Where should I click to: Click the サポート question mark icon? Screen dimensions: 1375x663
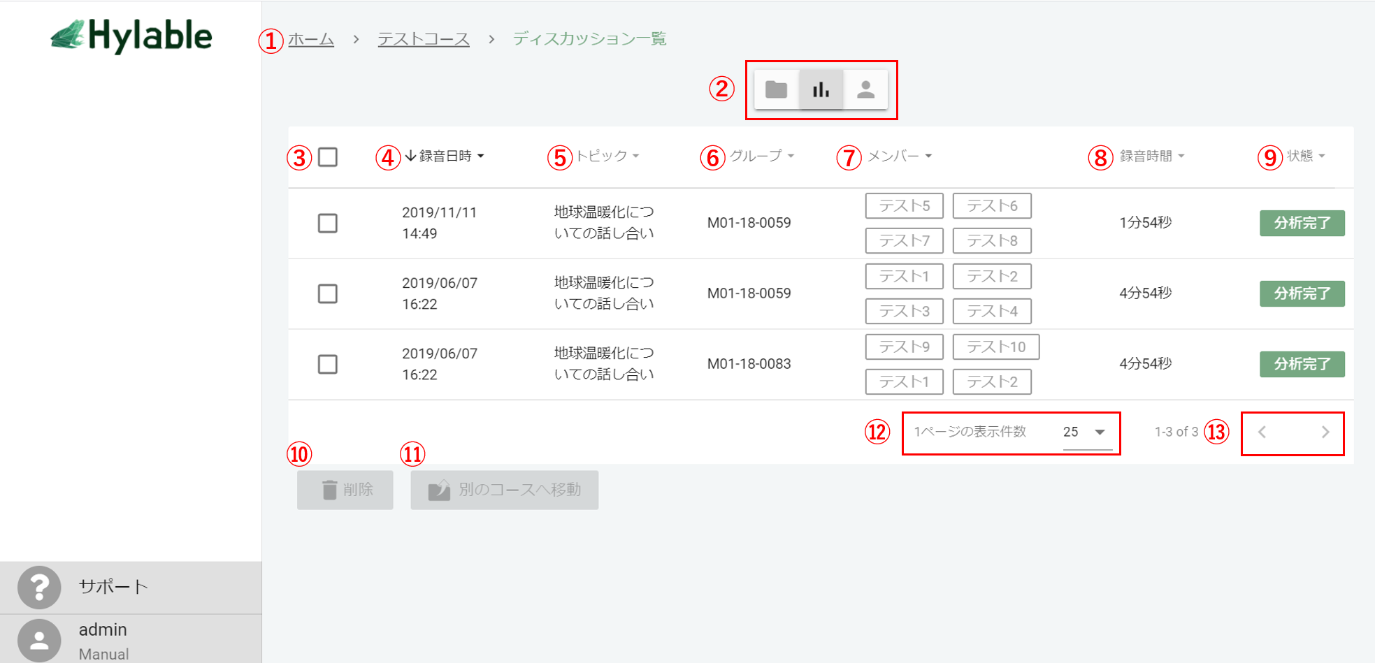39,587
